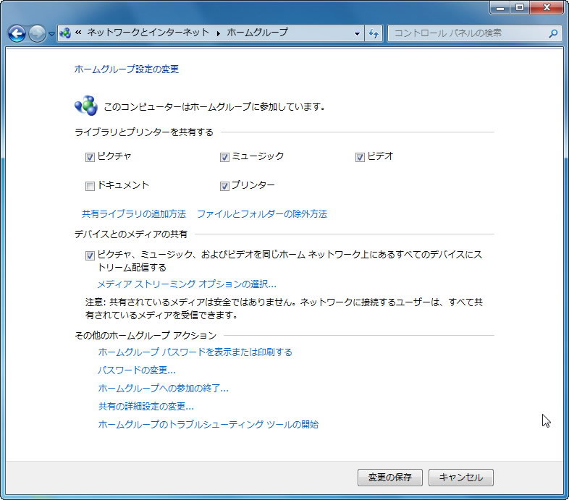Toggle the ミュージック checkbox
569x500 pixels.
pos(225,157)
